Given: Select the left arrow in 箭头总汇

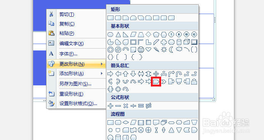Looking at the screenshot, I should [118, 74].
